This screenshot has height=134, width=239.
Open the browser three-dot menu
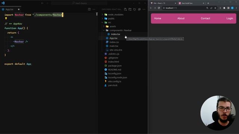pyautogui.click(x=236, y=8)
